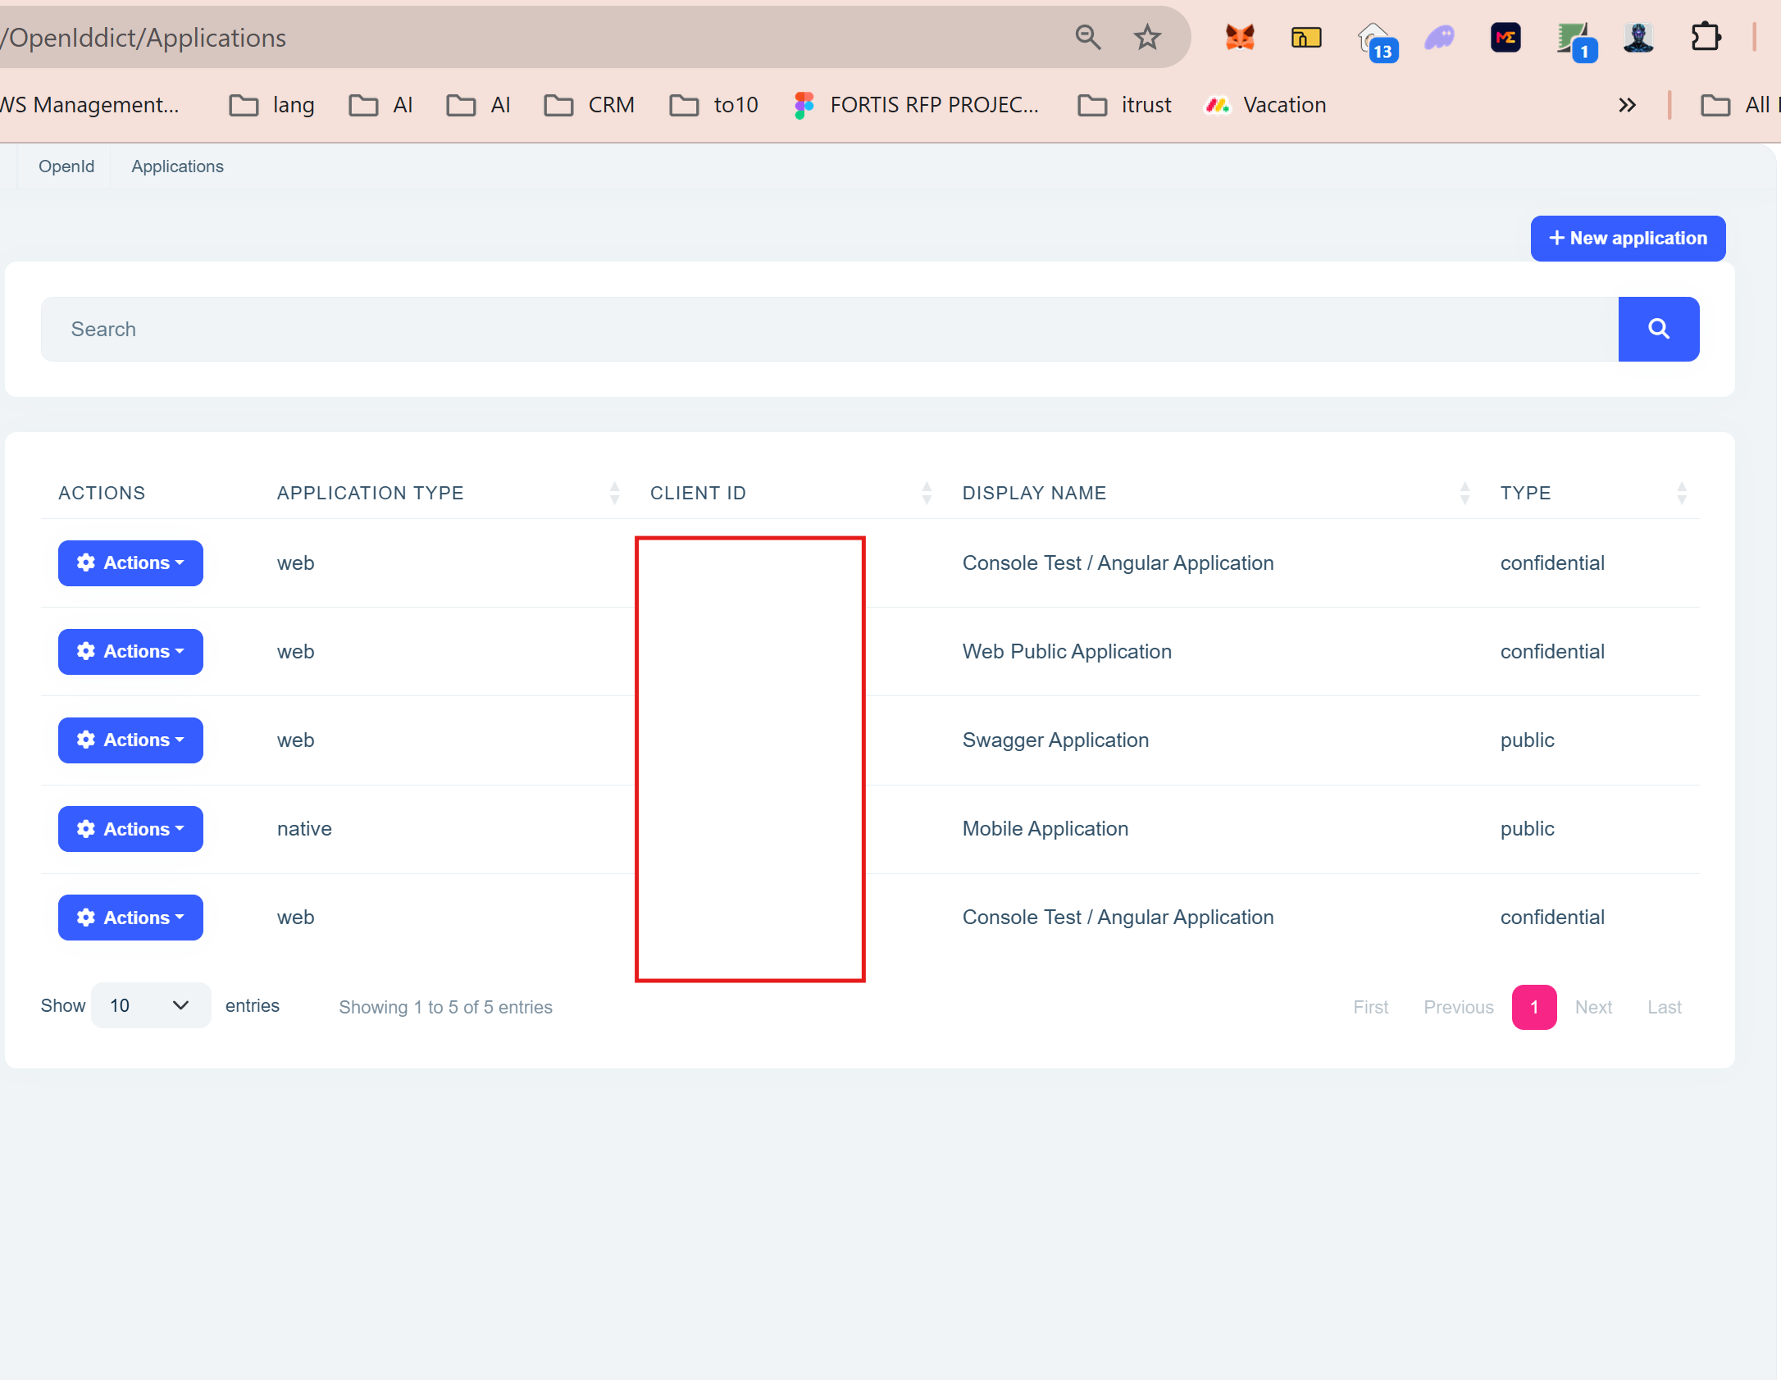1781x1380 pixels.
Task: Click the zoom magnifier in address bar
Action: (x=1087, y=37)
